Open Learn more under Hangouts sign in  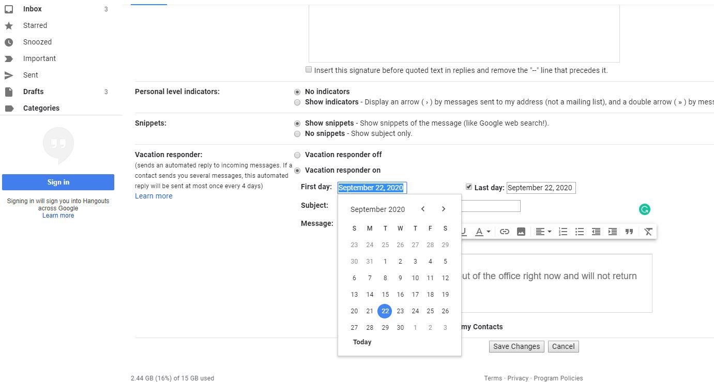(x=58, y=216)
